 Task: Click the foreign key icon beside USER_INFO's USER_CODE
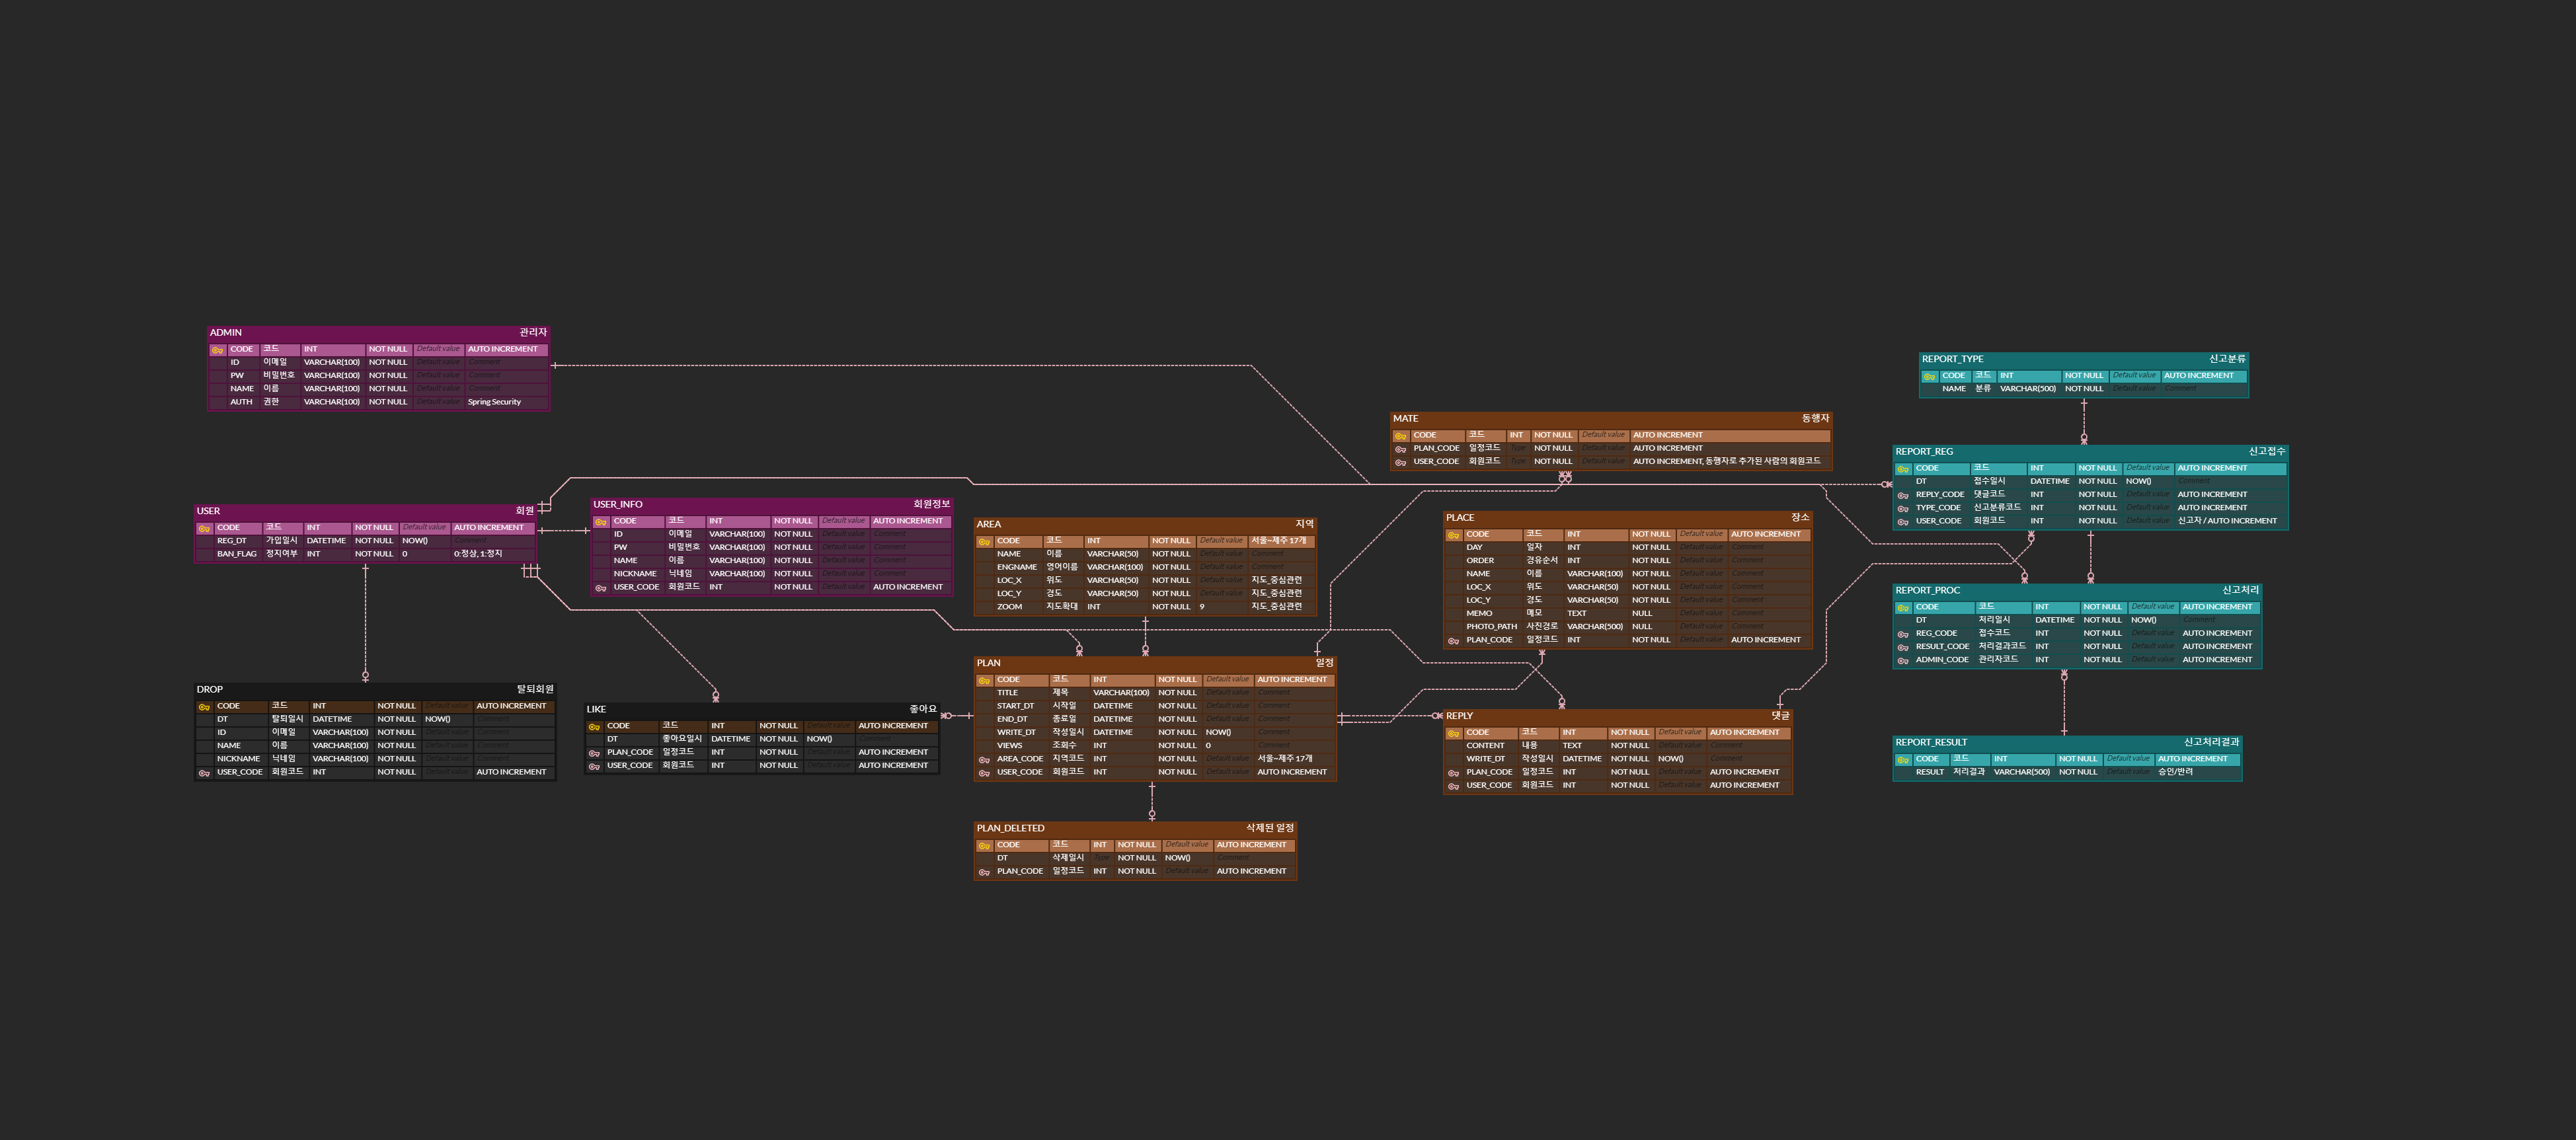(x=601, y=588)
